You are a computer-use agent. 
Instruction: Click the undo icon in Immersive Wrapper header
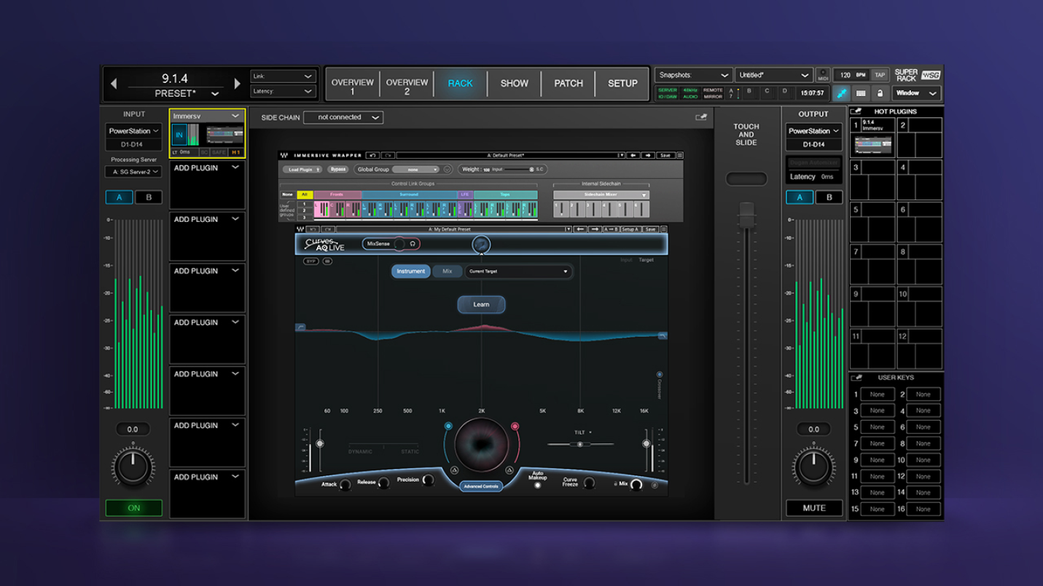[372, 155]
